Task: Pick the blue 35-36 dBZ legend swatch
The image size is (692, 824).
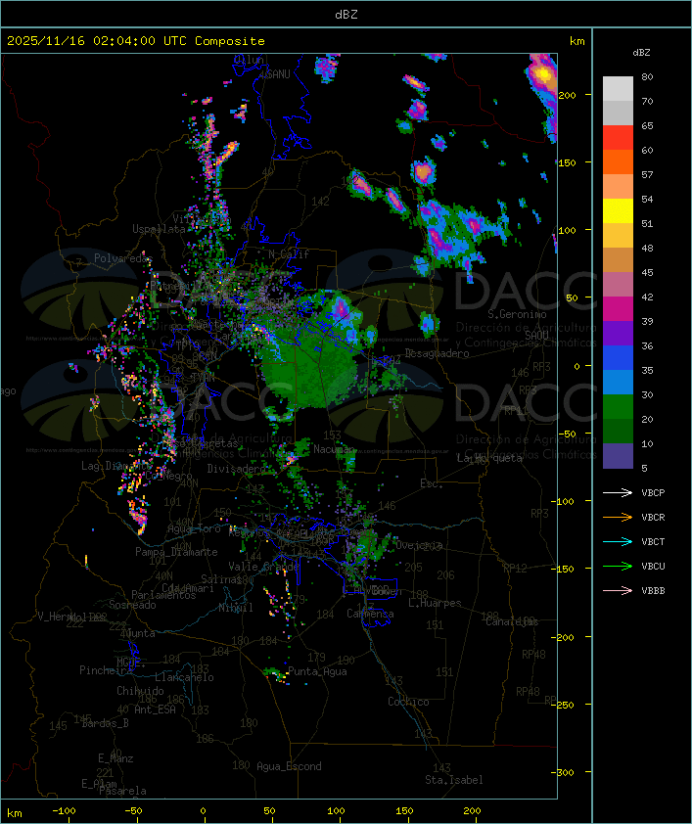Action: [x=618, y=357]
